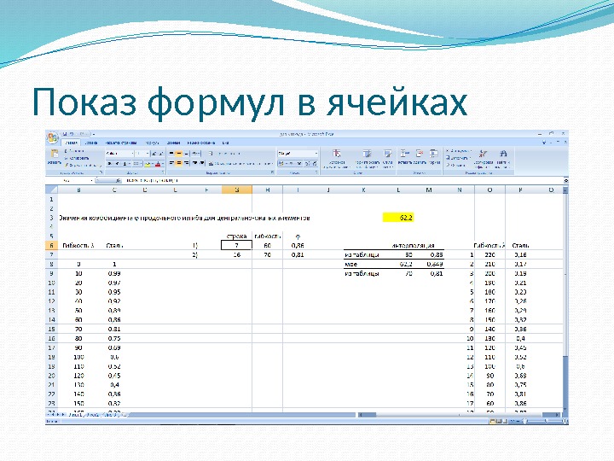This screenshot has width=614, height=461.
Task: Click the Grow Font icon
Action: (153, 154)
